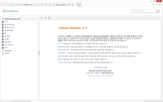The image size is (163, 102).
Task: Open the address bar dropdown arrow
Action: 48,5
